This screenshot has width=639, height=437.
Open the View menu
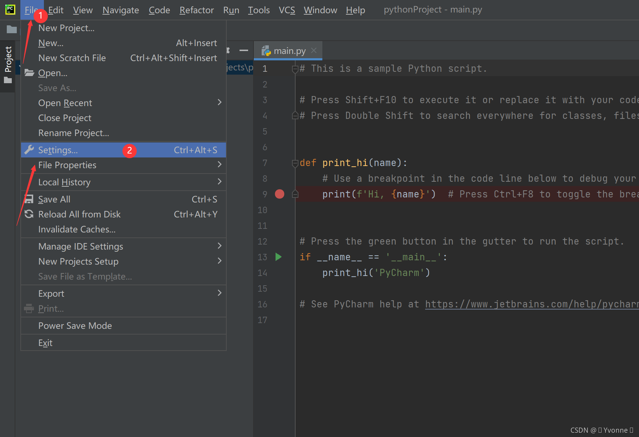pyautogui.click(x=83, y=10)
